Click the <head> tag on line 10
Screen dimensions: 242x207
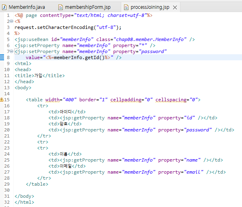click(x=23, y=70)
